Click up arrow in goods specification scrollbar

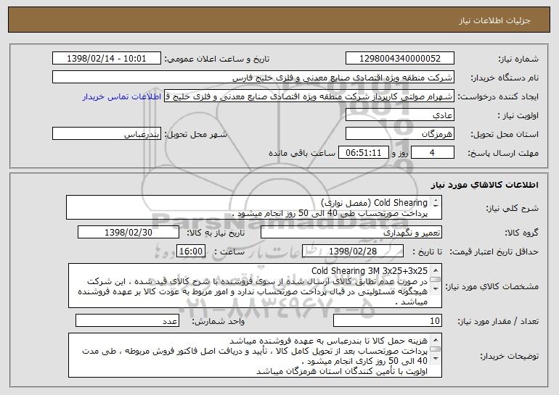coord(436,270)
